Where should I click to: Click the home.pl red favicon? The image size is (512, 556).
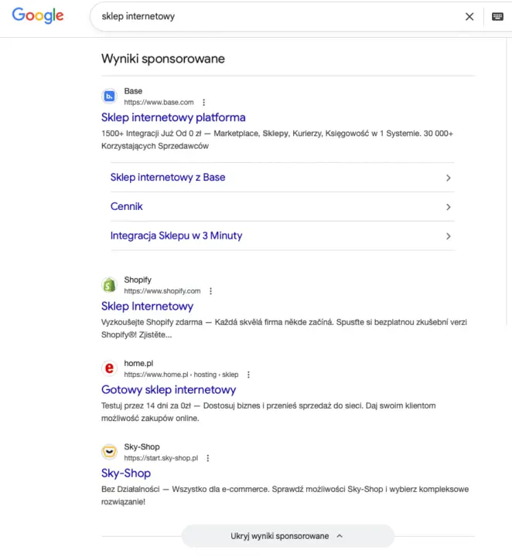(109, 368)
